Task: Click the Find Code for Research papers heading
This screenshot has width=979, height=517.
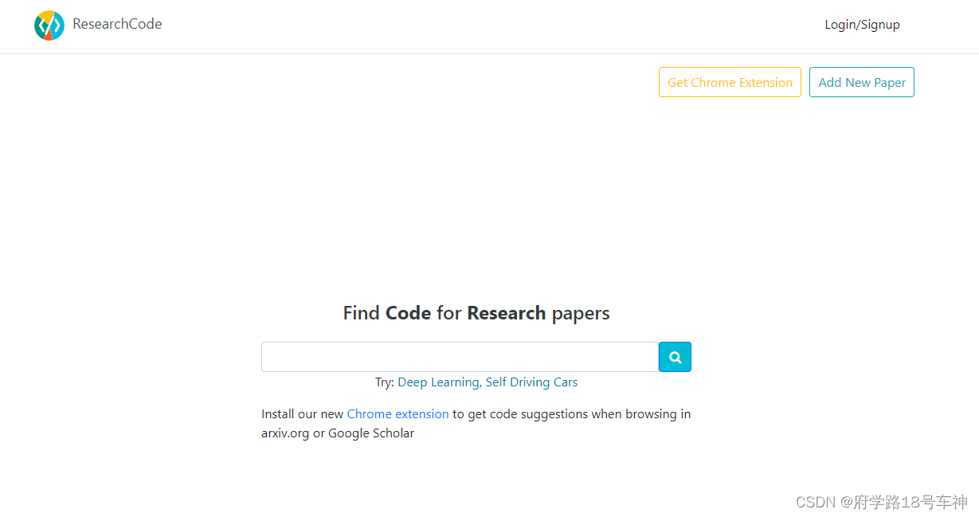Action: tap(476, 313)
